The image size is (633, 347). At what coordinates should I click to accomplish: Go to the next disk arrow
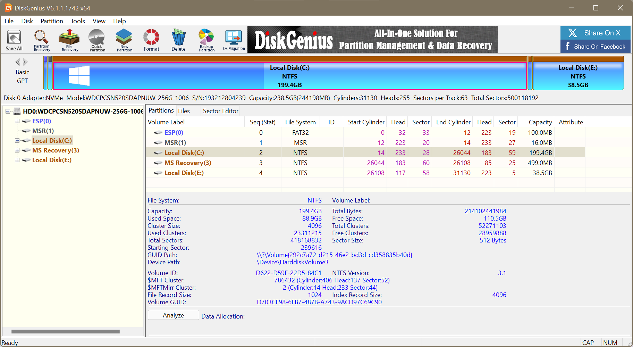26,62
